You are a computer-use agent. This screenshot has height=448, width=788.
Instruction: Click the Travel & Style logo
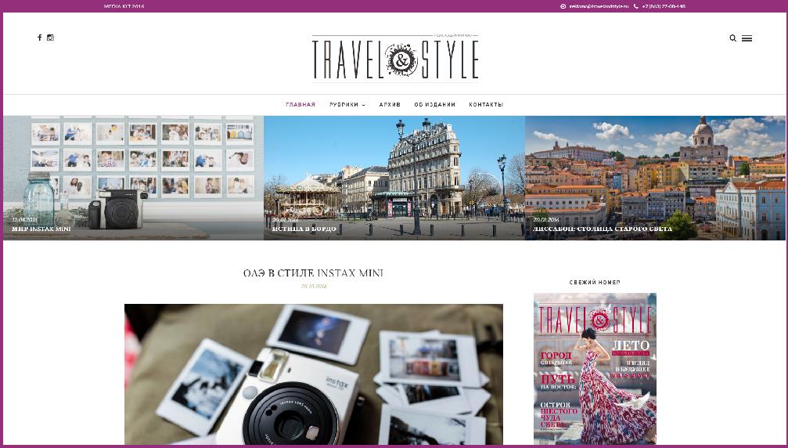[395, 57]
